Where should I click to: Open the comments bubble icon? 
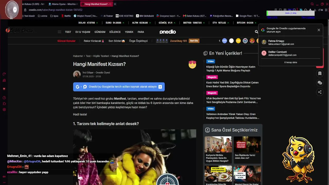point(320,83)
